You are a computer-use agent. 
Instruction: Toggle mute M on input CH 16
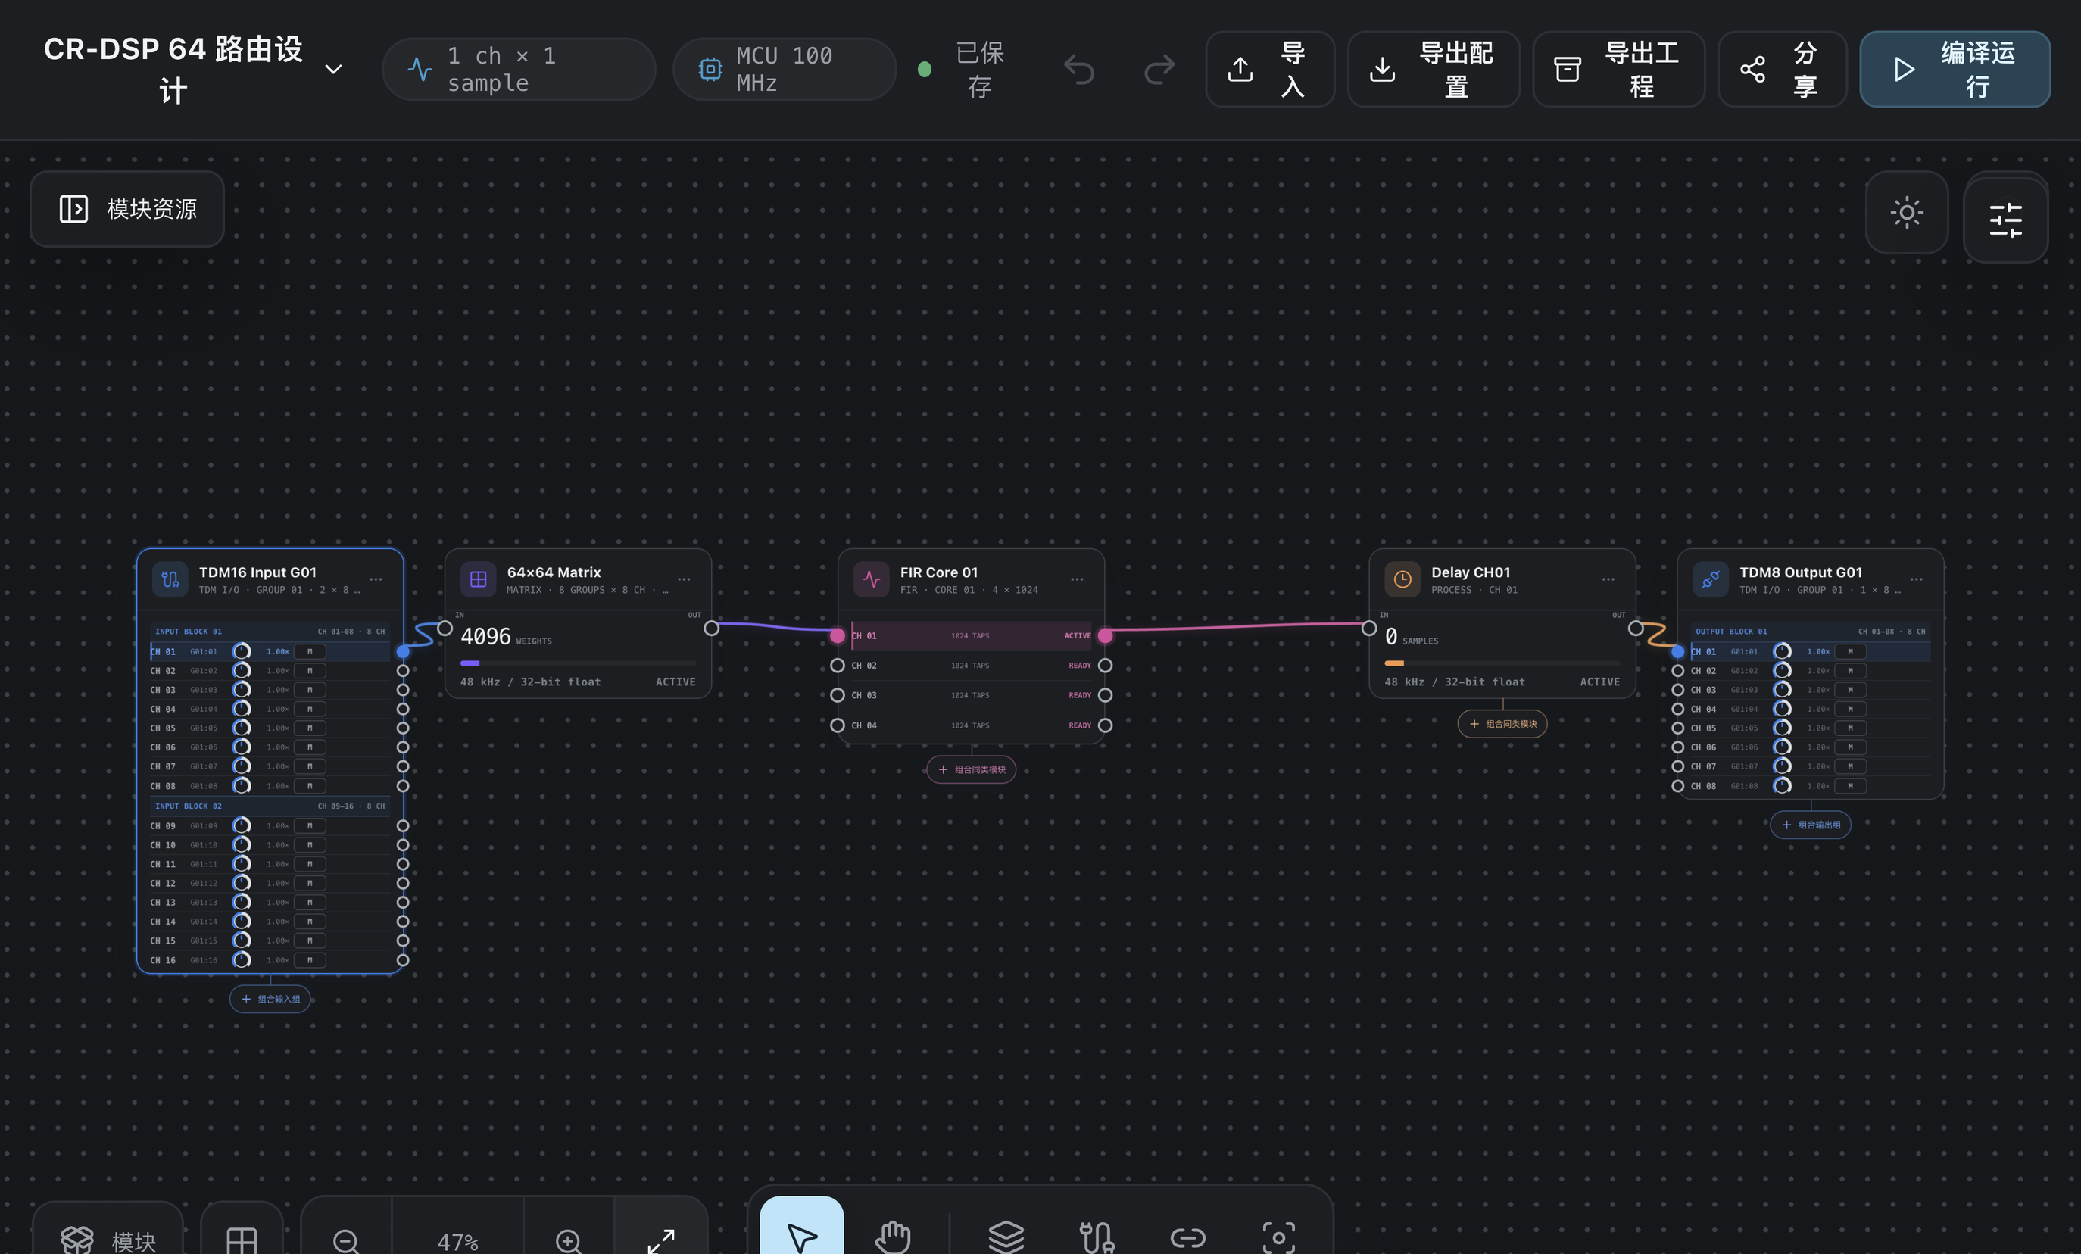point(309,960)
